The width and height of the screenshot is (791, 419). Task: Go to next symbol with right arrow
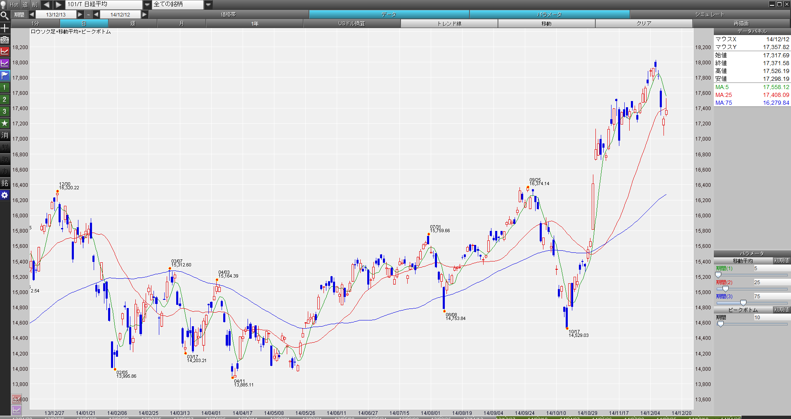pos(59,5)
